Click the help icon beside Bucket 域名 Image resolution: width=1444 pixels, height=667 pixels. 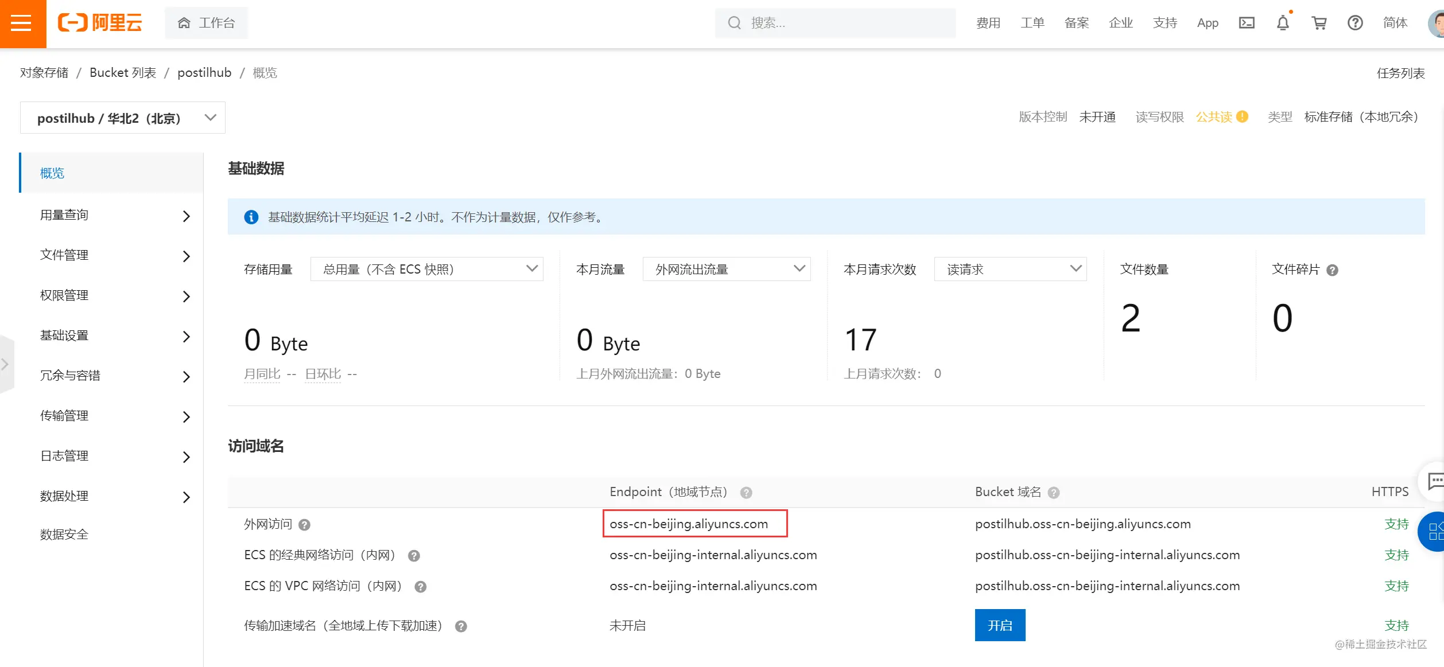[x=1054, y=493]
